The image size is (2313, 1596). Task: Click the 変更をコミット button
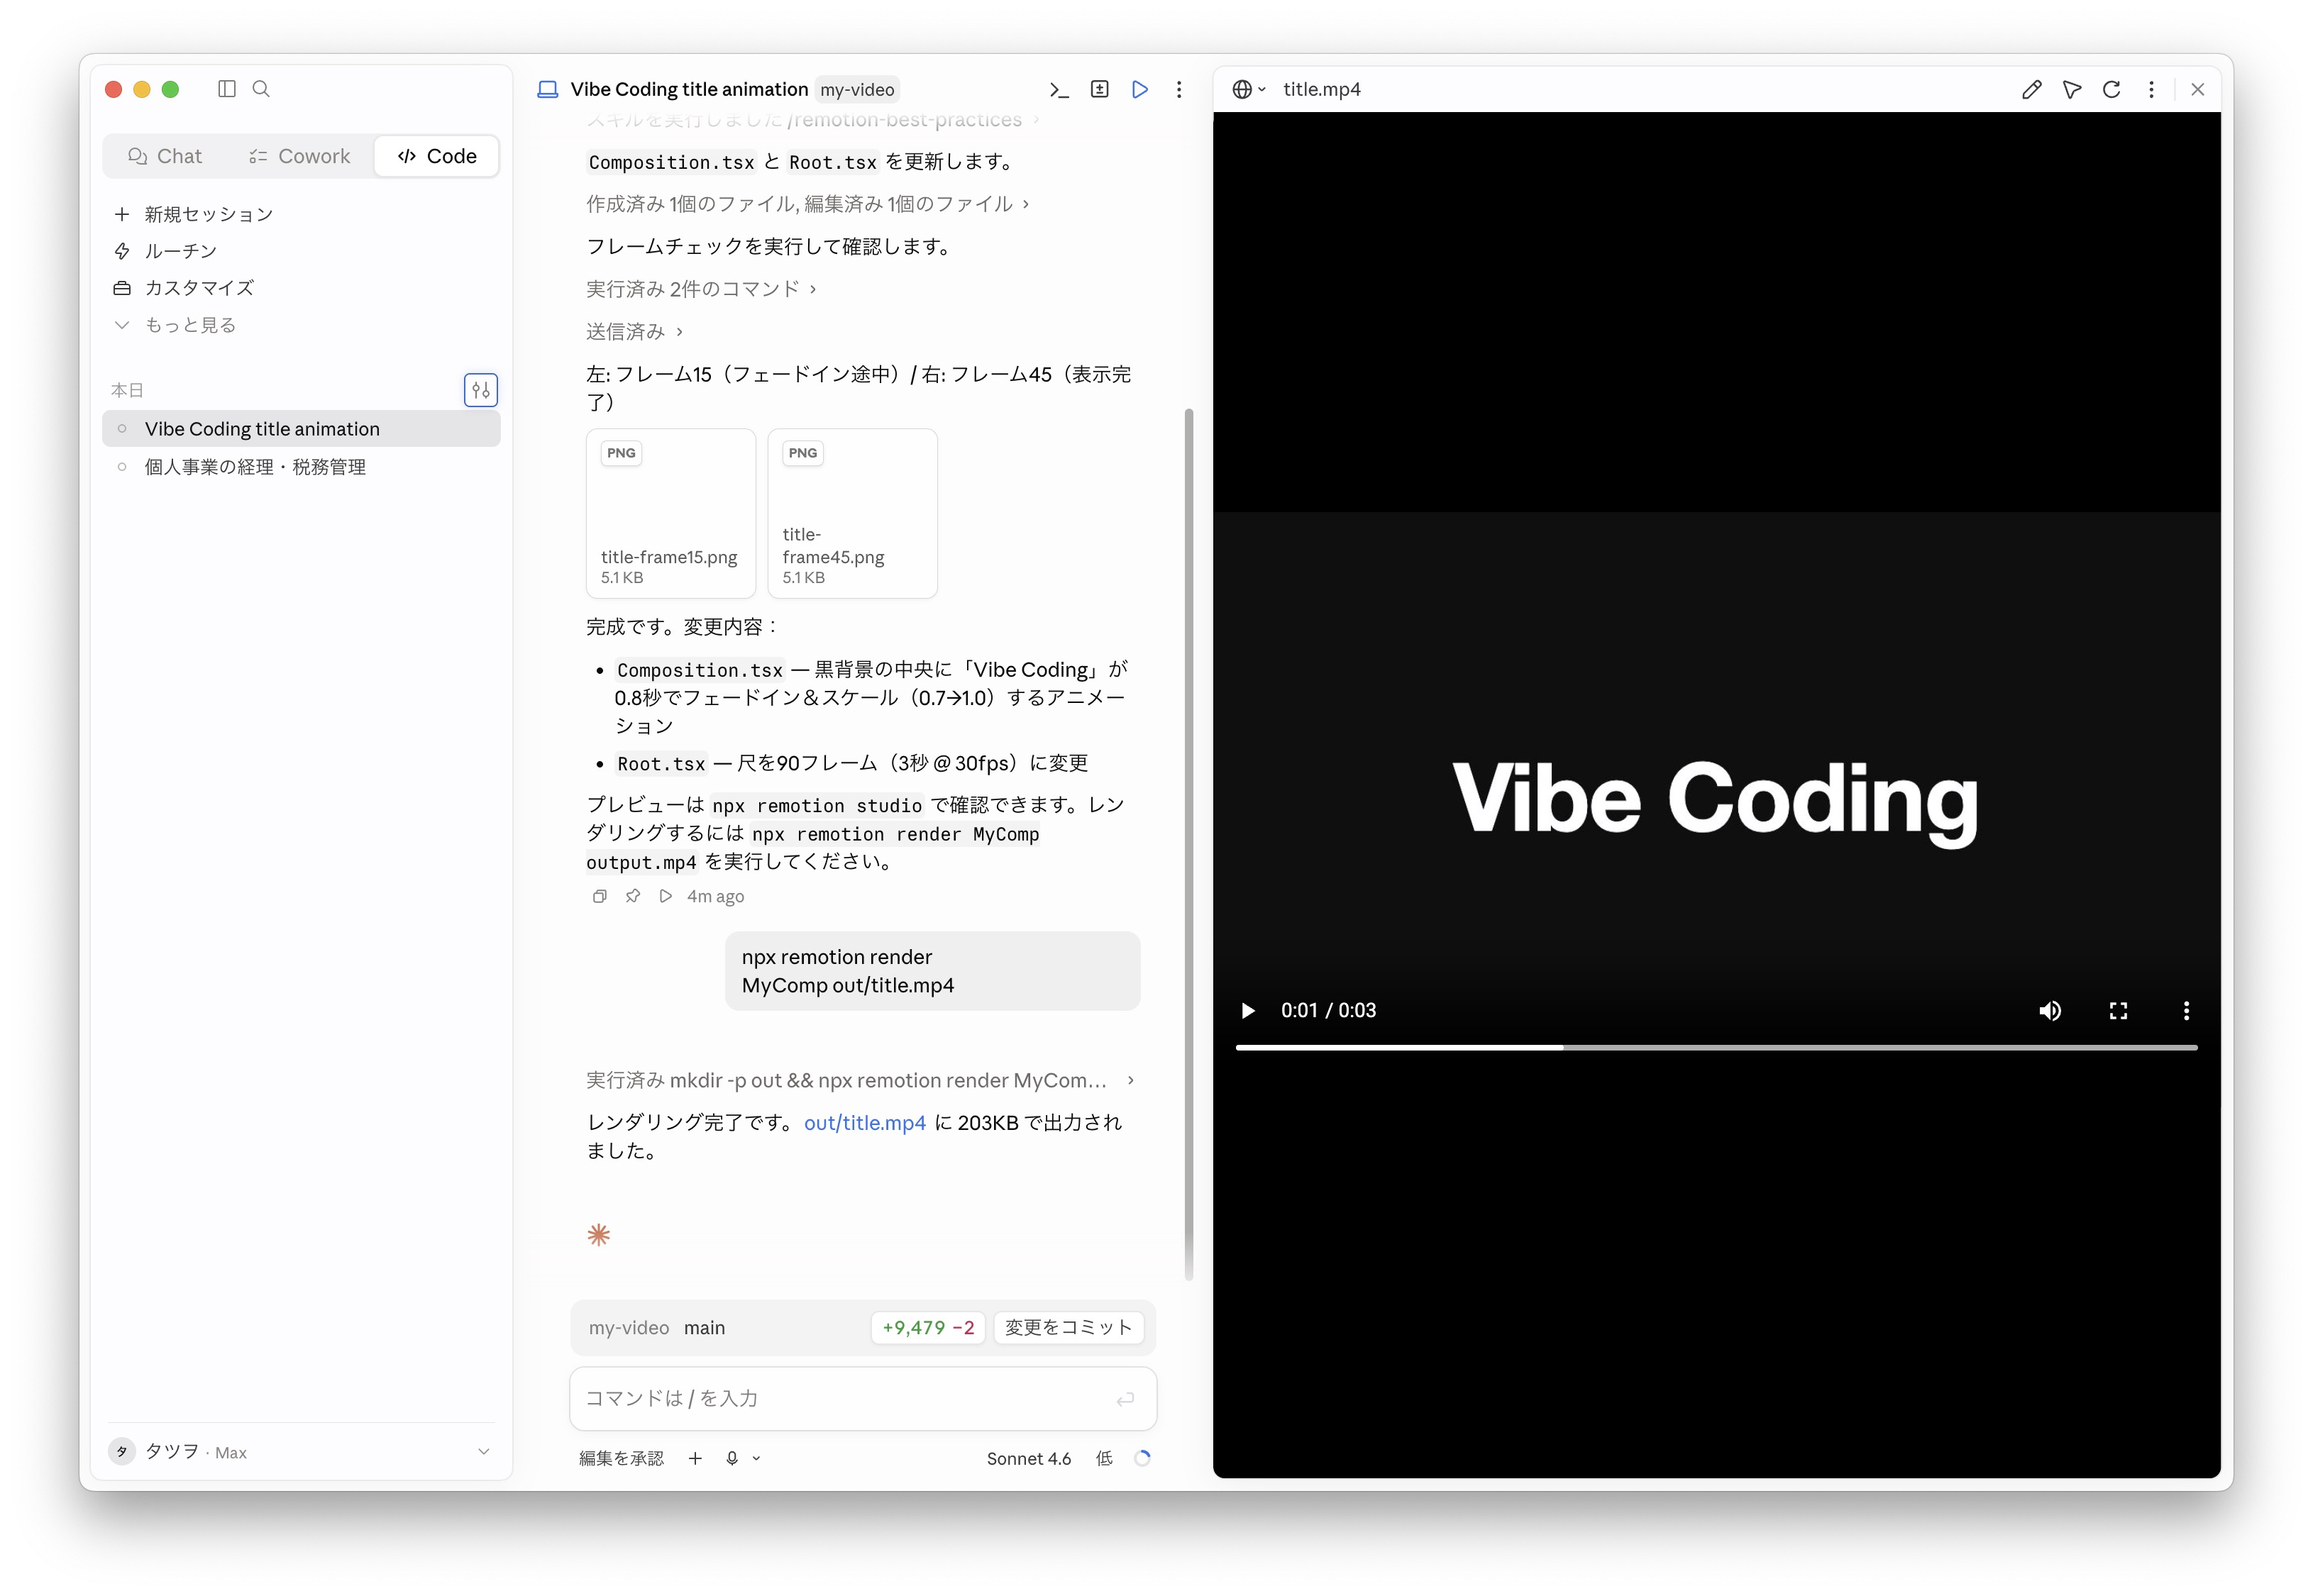click(x=1068, y=1328)
